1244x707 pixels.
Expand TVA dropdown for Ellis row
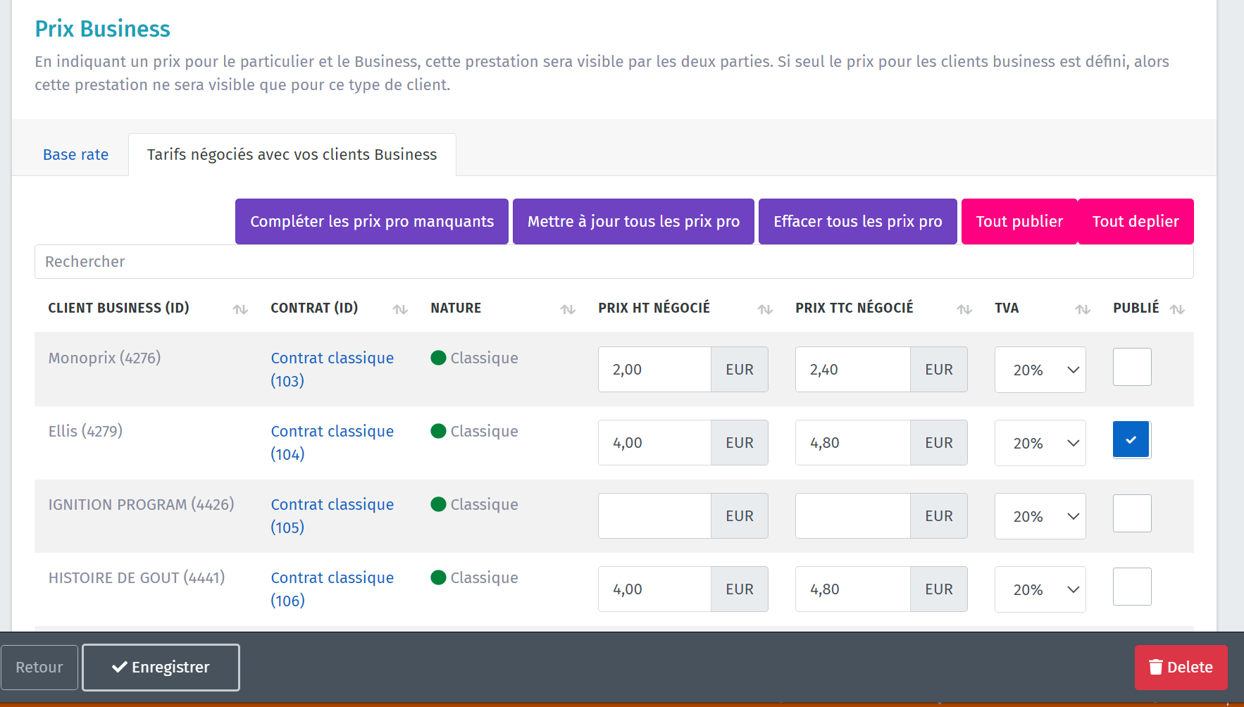click(1040, 443)
